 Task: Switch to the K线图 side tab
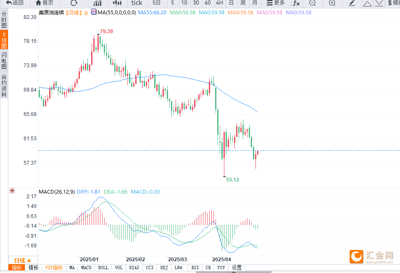point(4,40)
